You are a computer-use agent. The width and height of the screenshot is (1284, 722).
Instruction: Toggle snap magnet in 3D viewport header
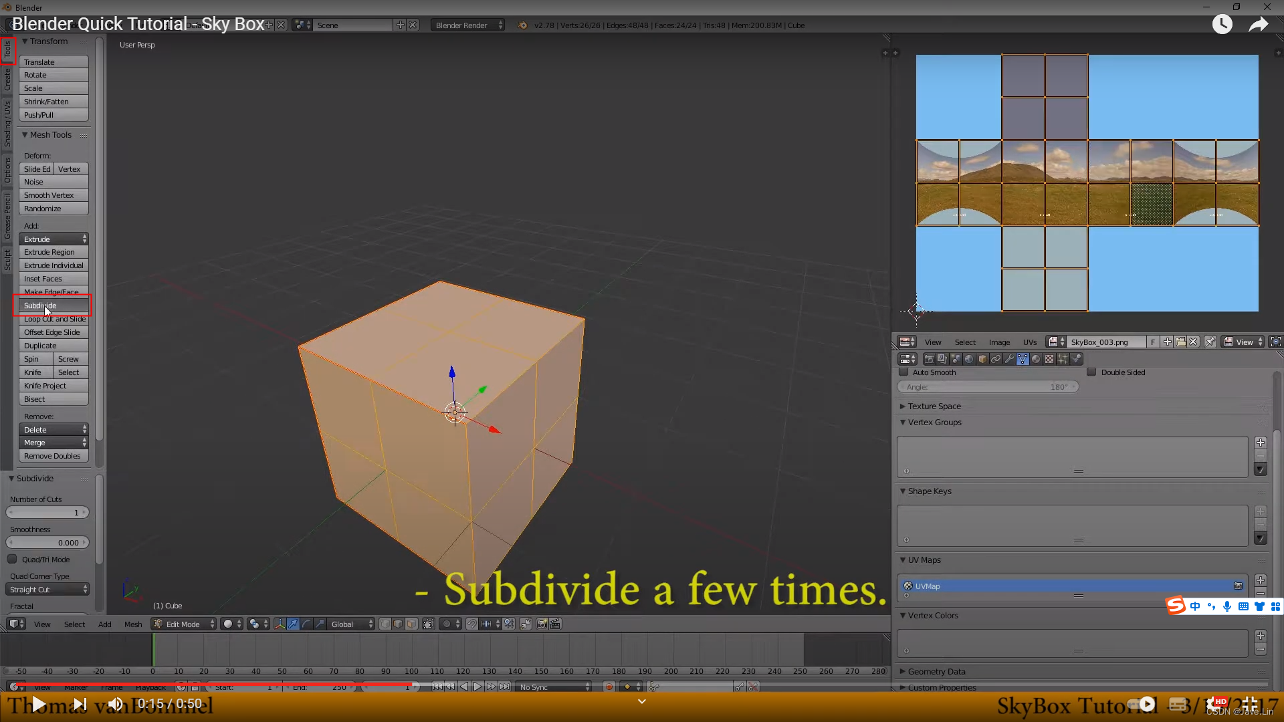click(x=472, y=624)
